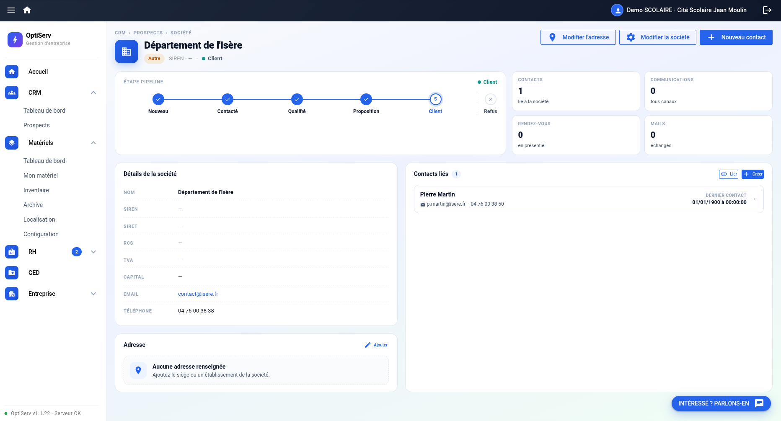Click the 01/01/1900 à 00:00:00 last contact date
The width and height of the screenshot is (781, 421).
pos(719,202)
